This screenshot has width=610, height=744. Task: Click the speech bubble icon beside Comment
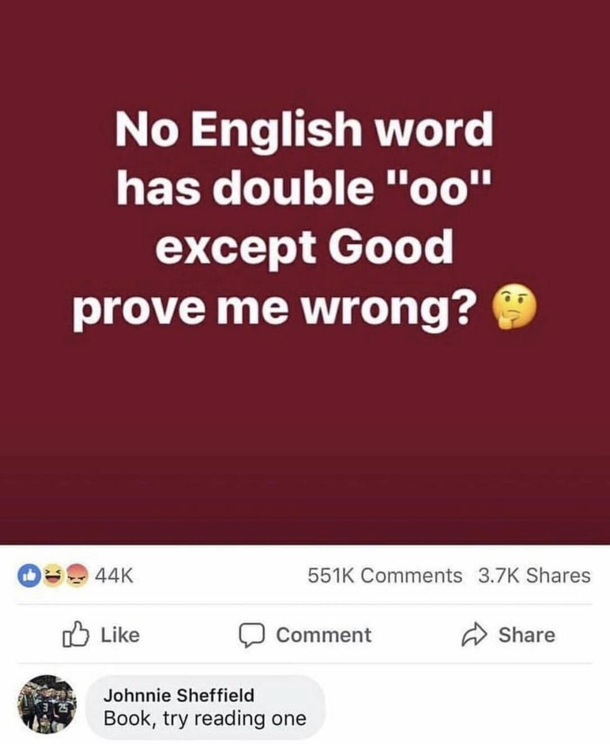pos(252,635)
